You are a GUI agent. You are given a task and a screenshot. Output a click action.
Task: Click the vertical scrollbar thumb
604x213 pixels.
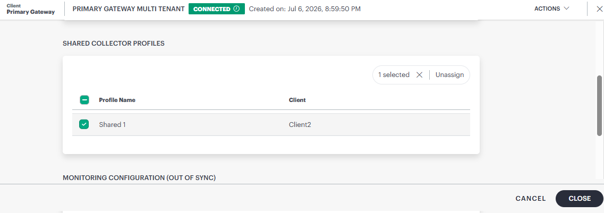[x=599, y=106]
